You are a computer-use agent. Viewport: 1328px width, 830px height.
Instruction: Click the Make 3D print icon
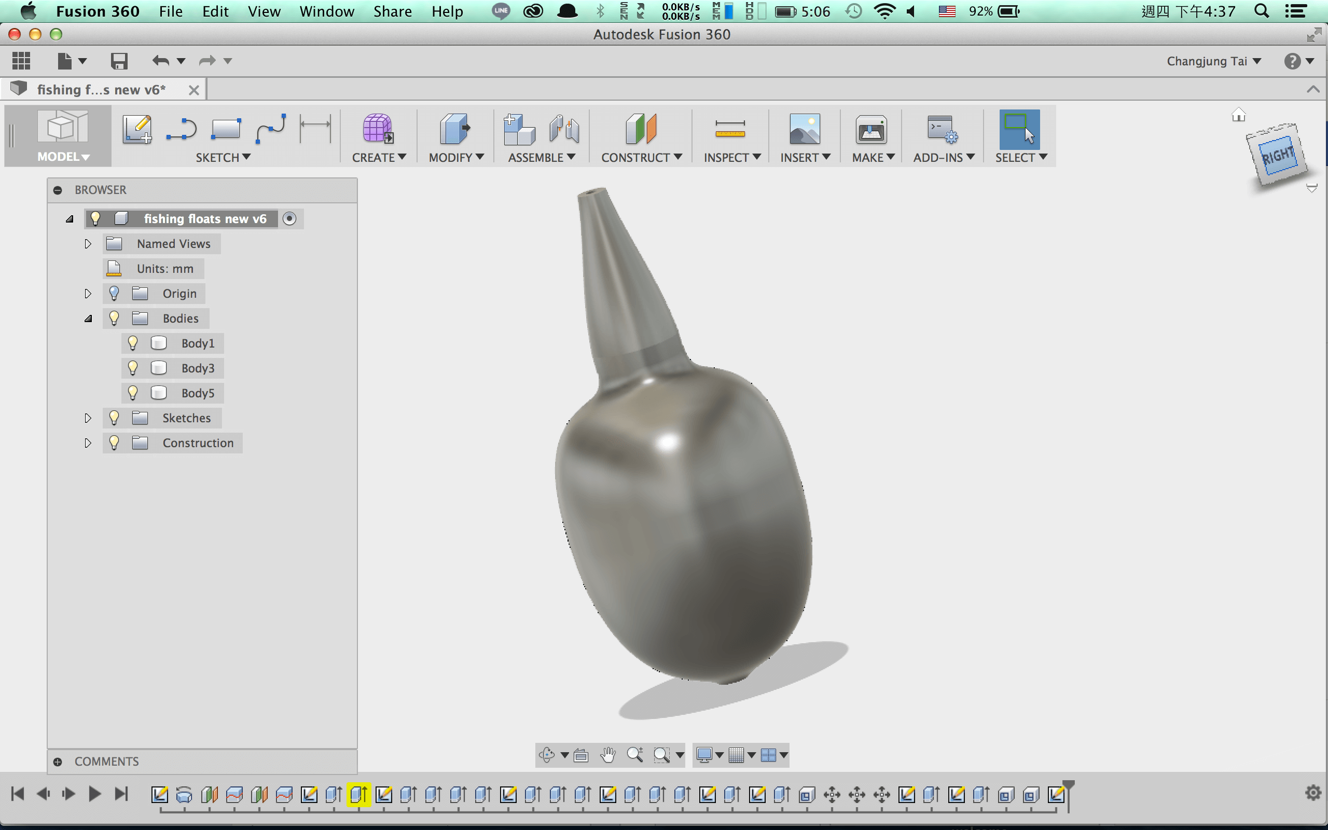pyautogui.click(x=871, y=130)
